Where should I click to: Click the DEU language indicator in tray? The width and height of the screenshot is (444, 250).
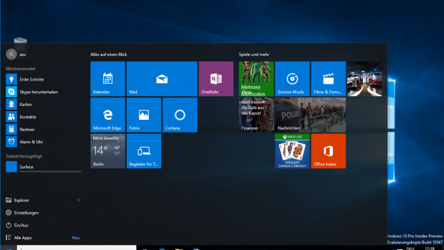point(410,248)
